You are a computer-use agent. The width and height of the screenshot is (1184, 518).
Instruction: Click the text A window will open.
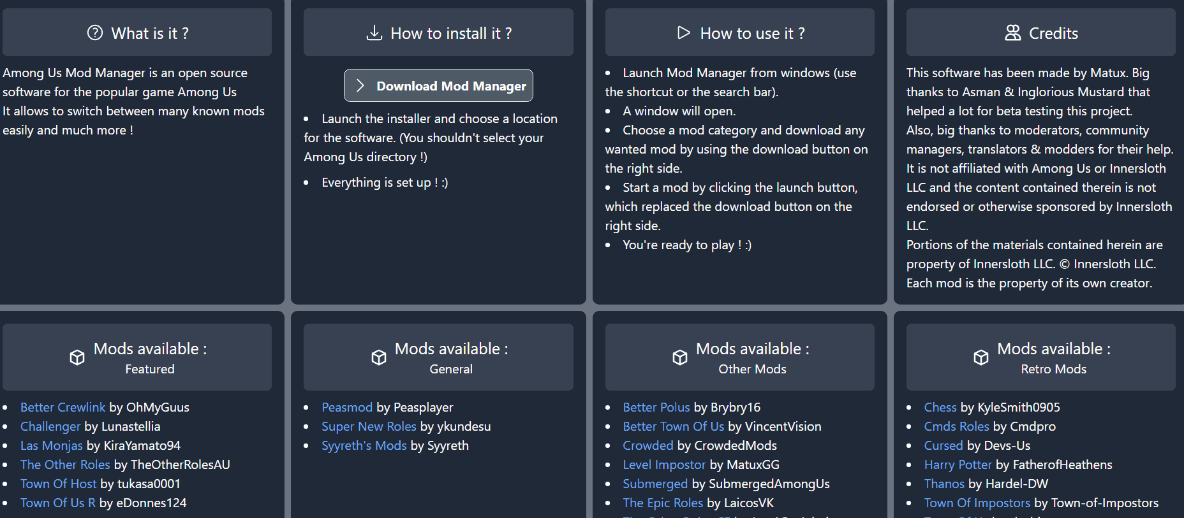[x=679, y=111]
